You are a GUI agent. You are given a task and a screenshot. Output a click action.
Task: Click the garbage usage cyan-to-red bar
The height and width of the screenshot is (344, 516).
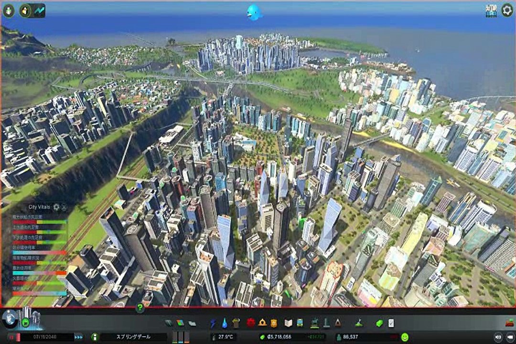[x=40, y=253]
